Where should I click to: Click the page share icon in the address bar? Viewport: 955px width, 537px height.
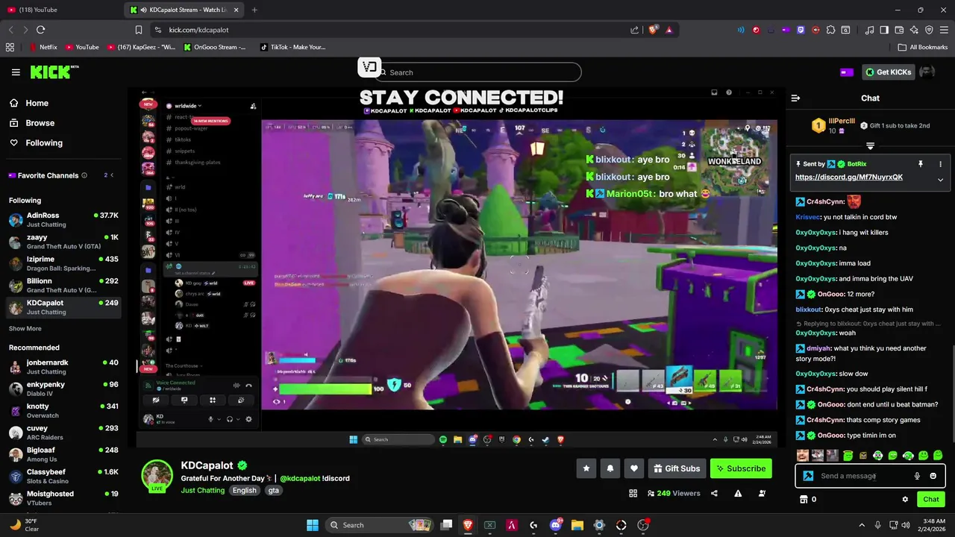(x=634, y=30)
